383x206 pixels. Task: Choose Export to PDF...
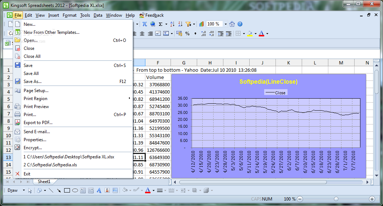pyautogui.click(x=73, y=123)
